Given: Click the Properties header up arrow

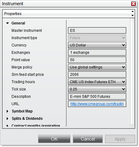Looking at the screenshot, I should (133, 11).
